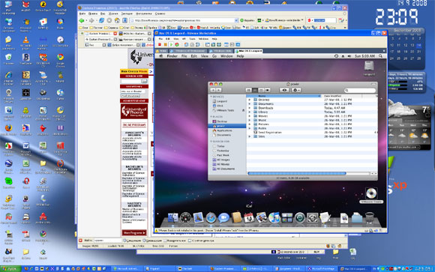
Task: Launch iTunes from the Mac dock
Action: pos(274,218)
